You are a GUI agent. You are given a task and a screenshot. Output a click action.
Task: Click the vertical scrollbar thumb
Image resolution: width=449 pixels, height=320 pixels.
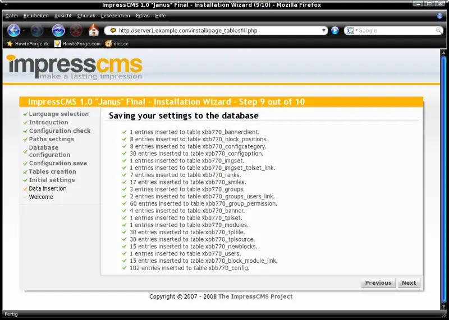pos(443,179)
